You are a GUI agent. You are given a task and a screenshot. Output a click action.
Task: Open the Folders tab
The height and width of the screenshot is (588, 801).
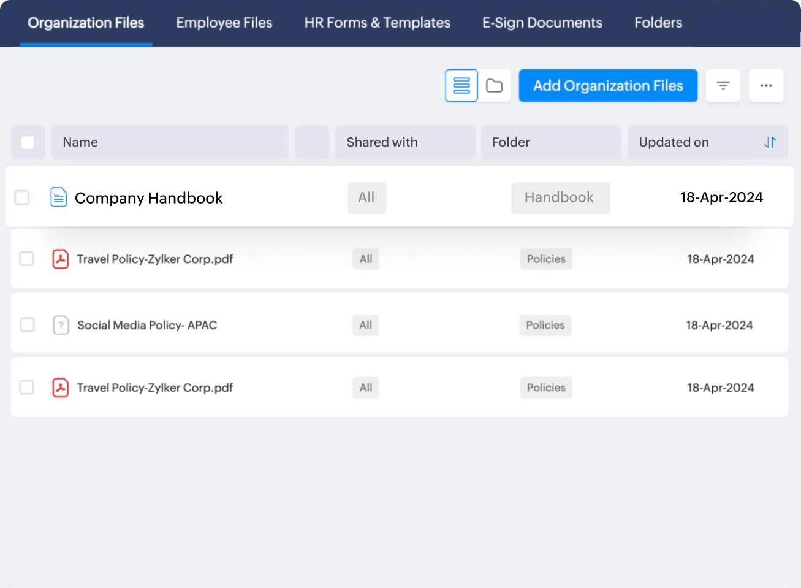658,23
